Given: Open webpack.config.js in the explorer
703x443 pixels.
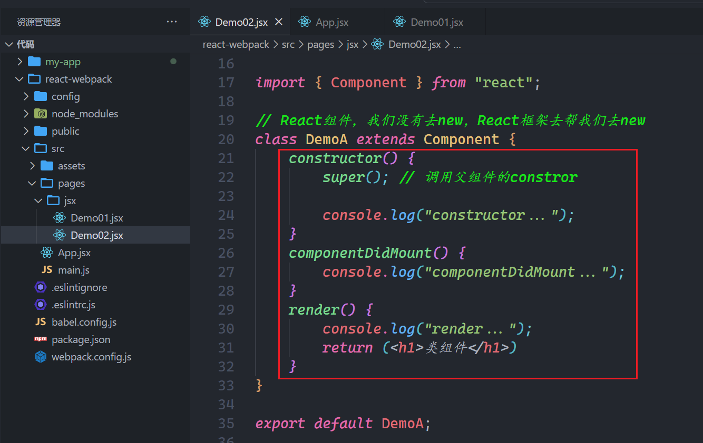Looking at the screenshot, I should pos(95,357).
